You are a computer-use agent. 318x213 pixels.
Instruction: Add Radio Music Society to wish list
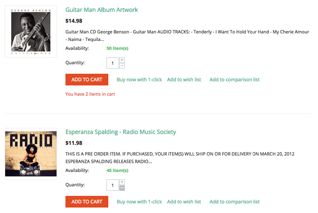(x=184, y=201)
